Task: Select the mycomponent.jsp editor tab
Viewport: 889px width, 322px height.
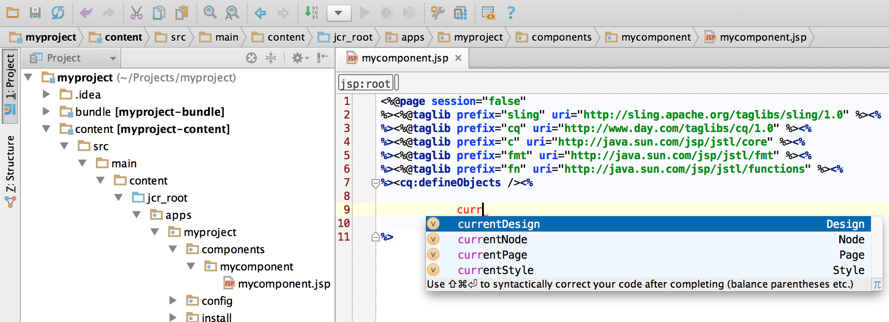Action: click(404, 58)
